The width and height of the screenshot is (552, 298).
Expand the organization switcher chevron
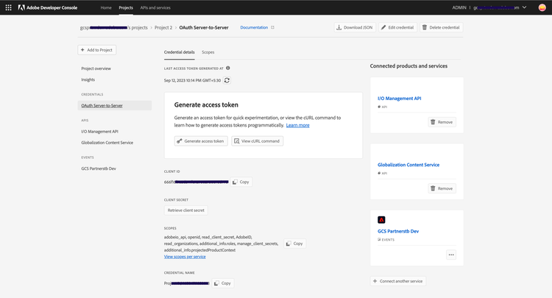pos(524,7)
